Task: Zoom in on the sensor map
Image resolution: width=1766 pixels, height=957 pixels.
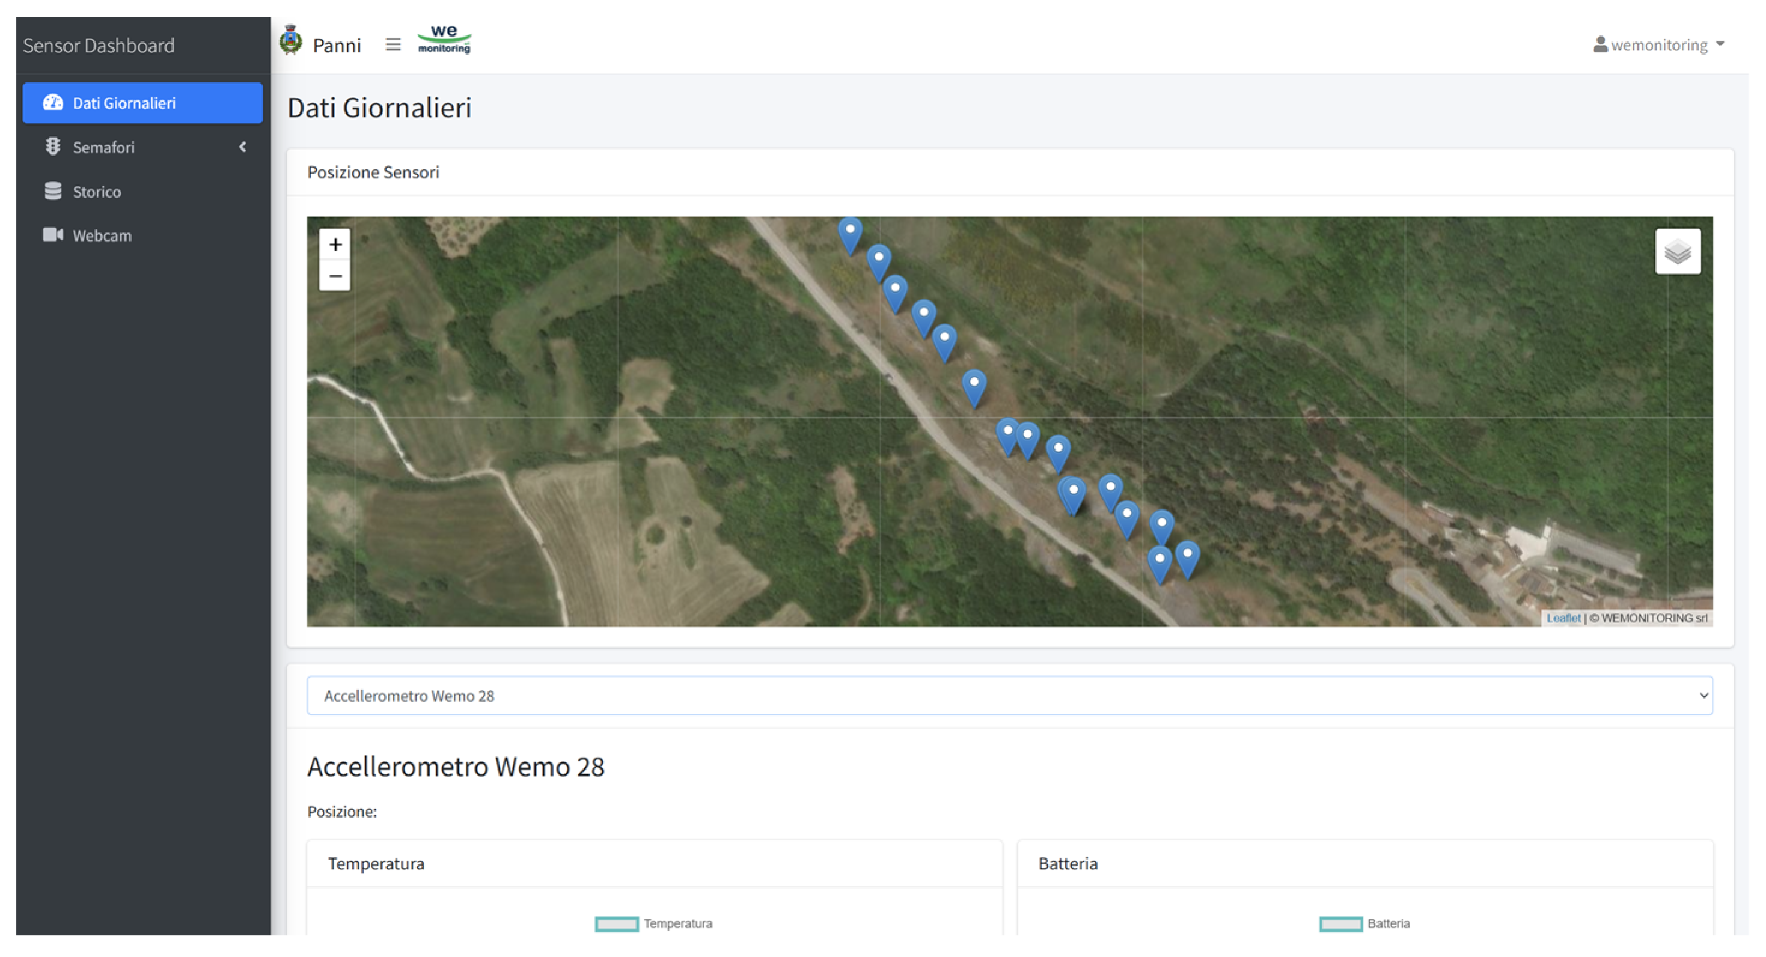Action: click(x=335, y=245)
